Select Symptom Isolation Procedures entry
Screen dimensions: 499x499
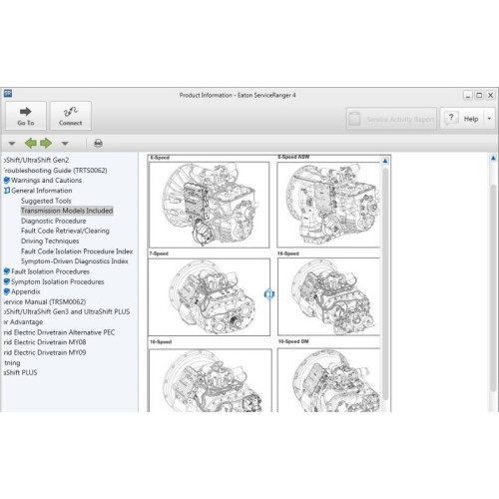(x=57, y=281)
